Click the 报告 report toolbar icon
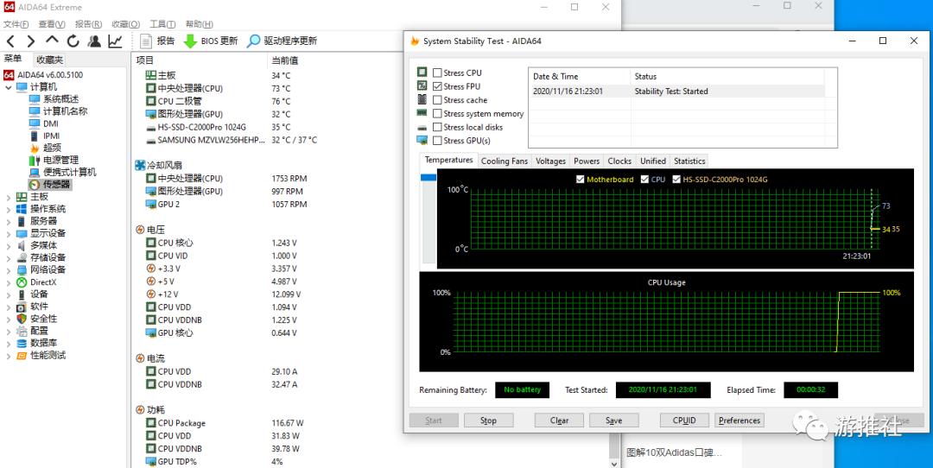This screenshot has width=933, height=468. point(146,41)
